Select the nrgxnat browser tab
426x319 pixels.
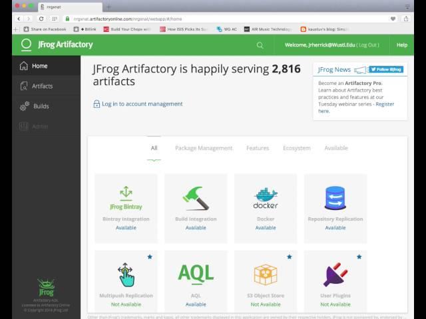pyautogui.click(x=70, y=7)
